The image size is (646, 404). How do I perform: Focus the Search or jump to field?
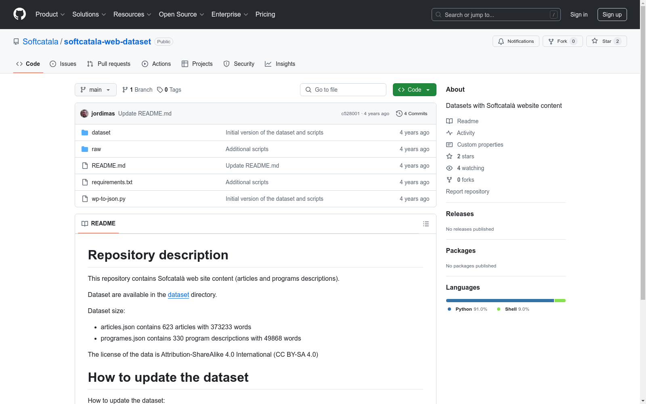coord(496,15)
